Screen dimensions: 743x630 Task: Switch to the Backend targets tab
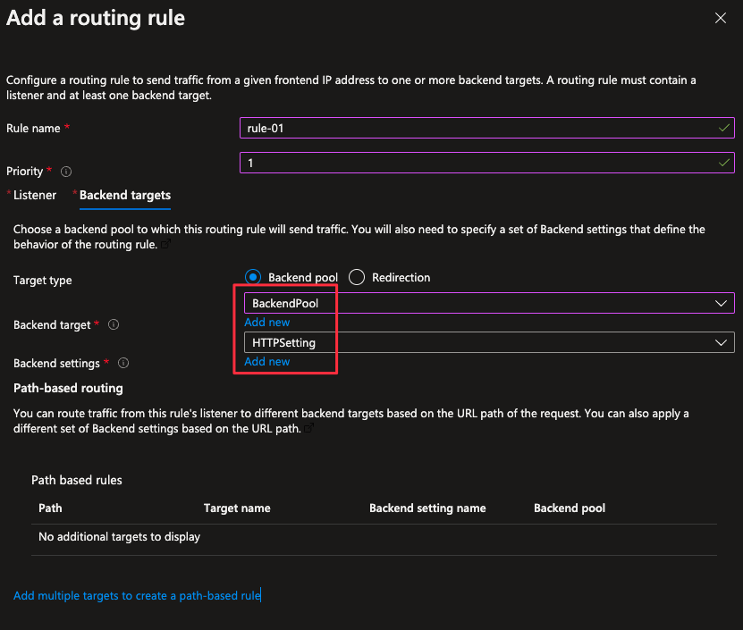click(124, 195)
